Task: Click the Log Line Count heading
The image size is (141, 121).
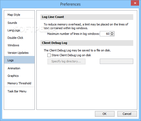Action: pos(53,17)
